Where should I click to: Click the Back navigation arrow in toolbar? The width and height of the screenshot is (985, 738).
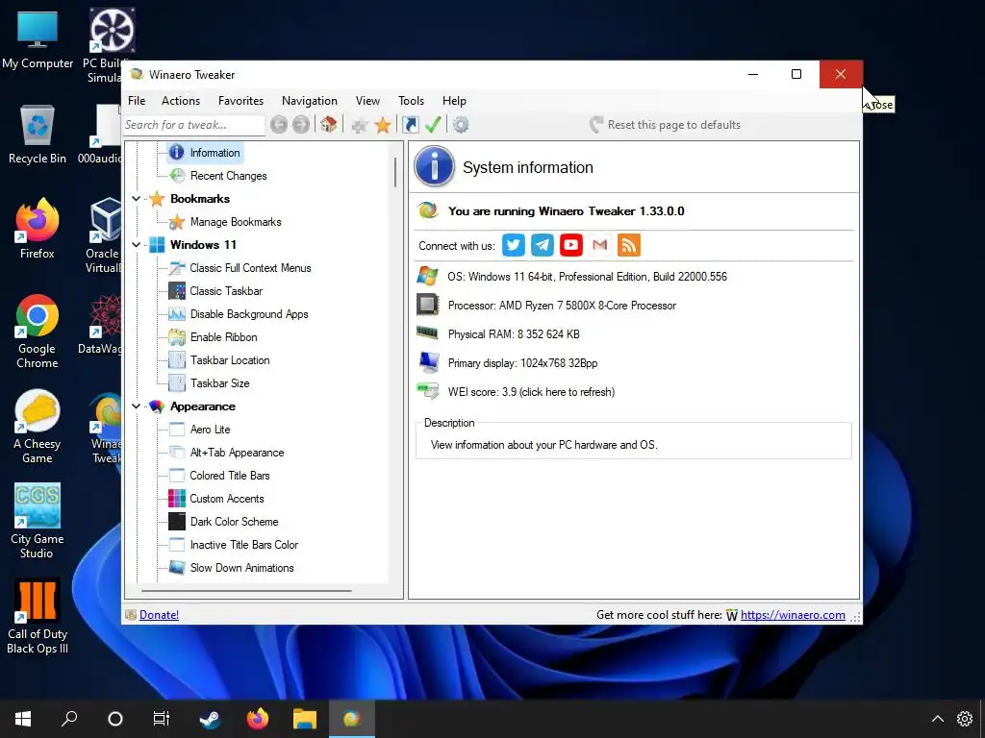point(279,125)
